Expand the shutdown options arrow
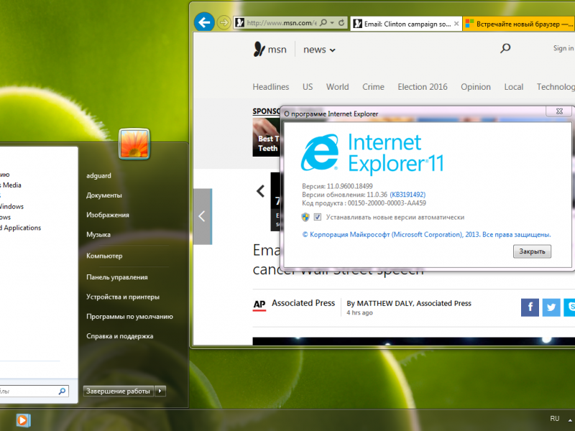The width and height of the screenshot is (575, 431). point(160,391)
